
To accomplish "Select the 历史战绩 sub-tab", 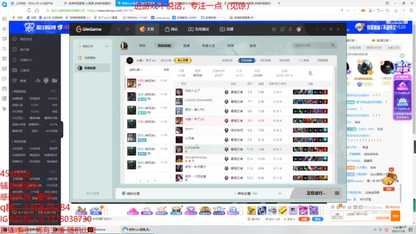I will click(246, 60).
